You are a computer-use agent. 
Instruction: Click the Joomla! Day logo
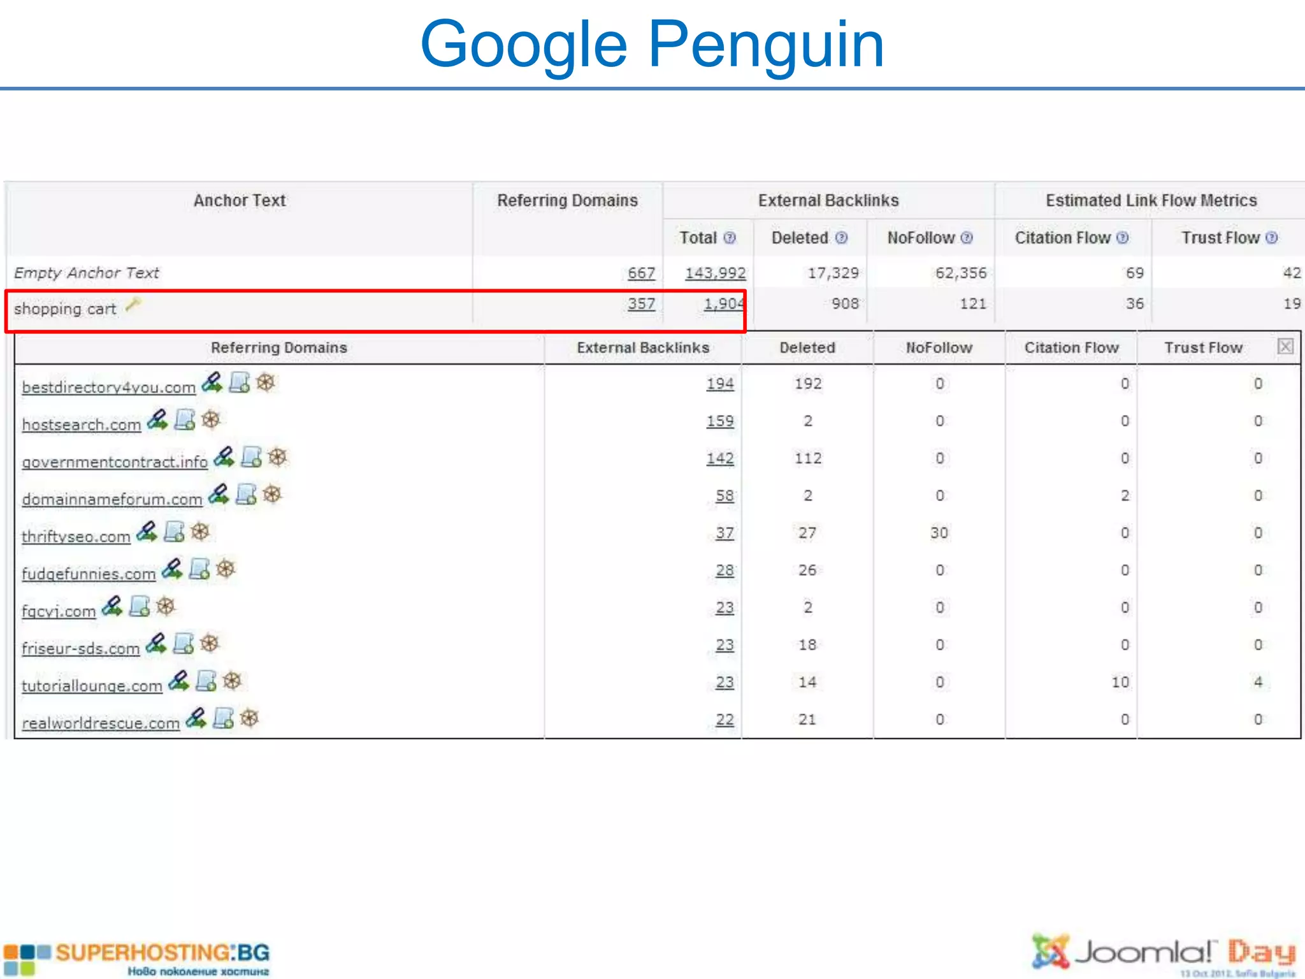point(1164,955)
